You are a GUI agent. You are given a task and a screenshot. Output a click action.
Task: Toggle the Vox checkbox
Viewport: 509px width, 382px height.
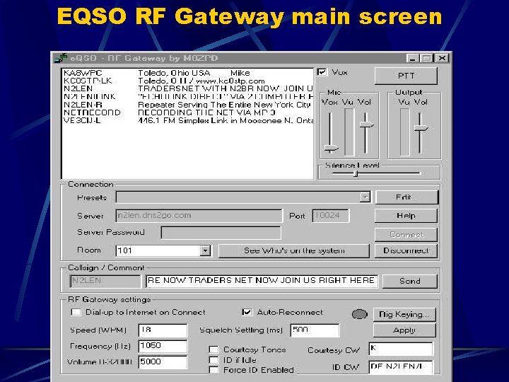click(322, 71)
